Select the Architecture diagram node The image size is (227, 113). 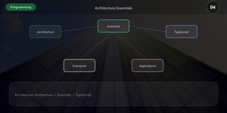45,32
